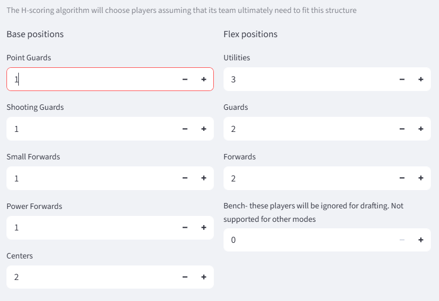The height and width of the screenshot is (301, 439).
Task: Decrease Utilities flex positions
Action: coord(402,79)
